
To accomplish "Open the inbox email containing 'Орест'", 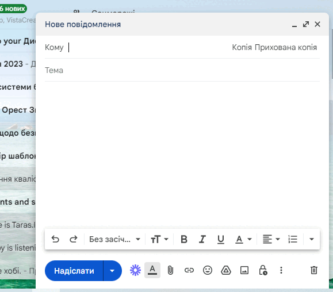I will point(18,110).
